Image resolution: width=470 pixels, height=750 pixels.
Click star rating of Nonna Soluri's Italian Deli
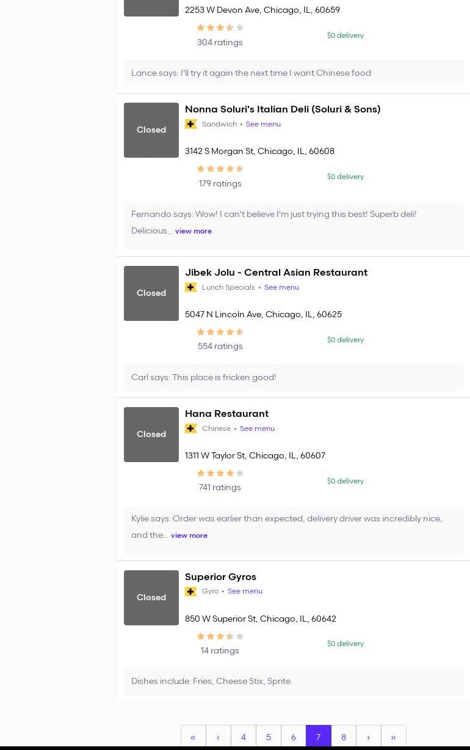pos(220,169)
